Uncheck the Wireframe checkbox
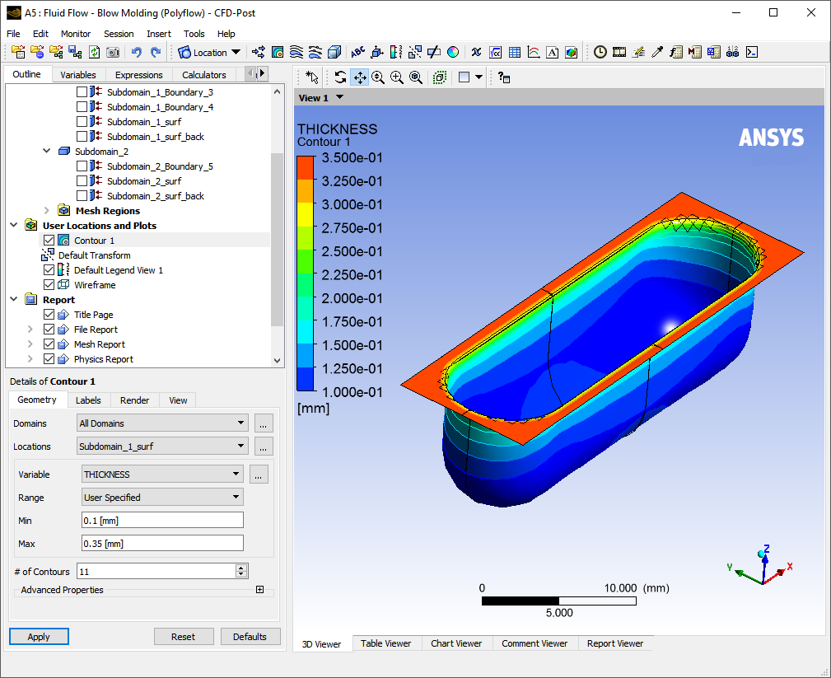The width and height of the screenshot is (831, 678). [x=49, y=285]
